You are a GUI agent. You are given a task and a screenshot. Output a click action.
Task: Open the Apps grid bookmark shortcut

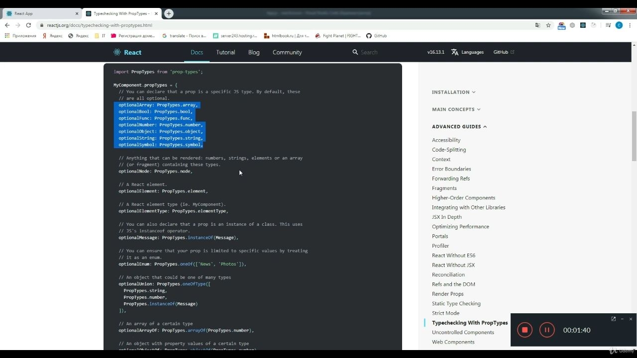point(20,36)
